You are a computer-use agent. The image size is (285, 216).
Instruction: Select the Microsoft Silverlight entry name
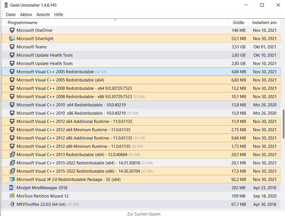[x=35, y=39]
